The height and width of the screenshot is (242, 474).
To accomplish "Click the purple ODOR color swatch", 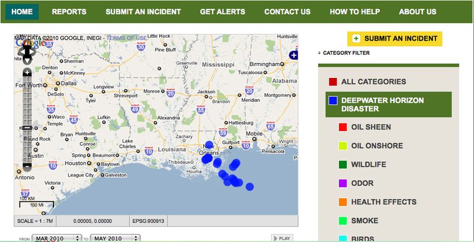I will coord(343,184).
